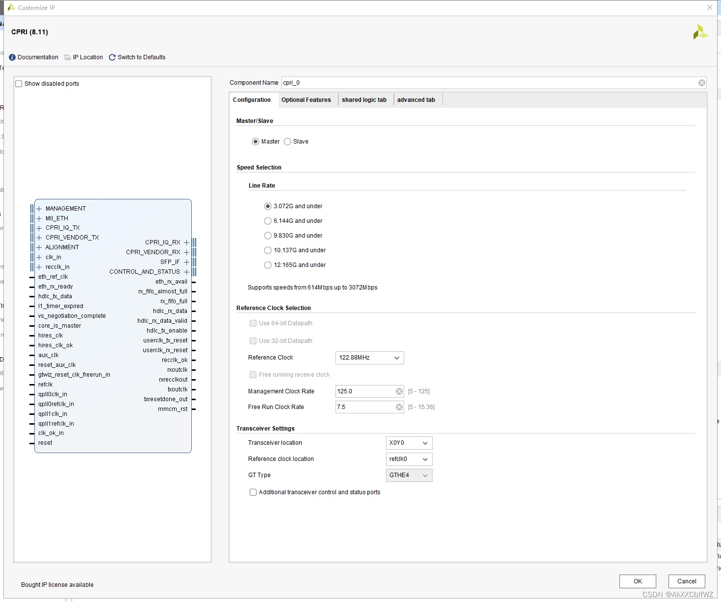Click the CPRI (8.11) title text
721x602 pixels.
(29, 32)
